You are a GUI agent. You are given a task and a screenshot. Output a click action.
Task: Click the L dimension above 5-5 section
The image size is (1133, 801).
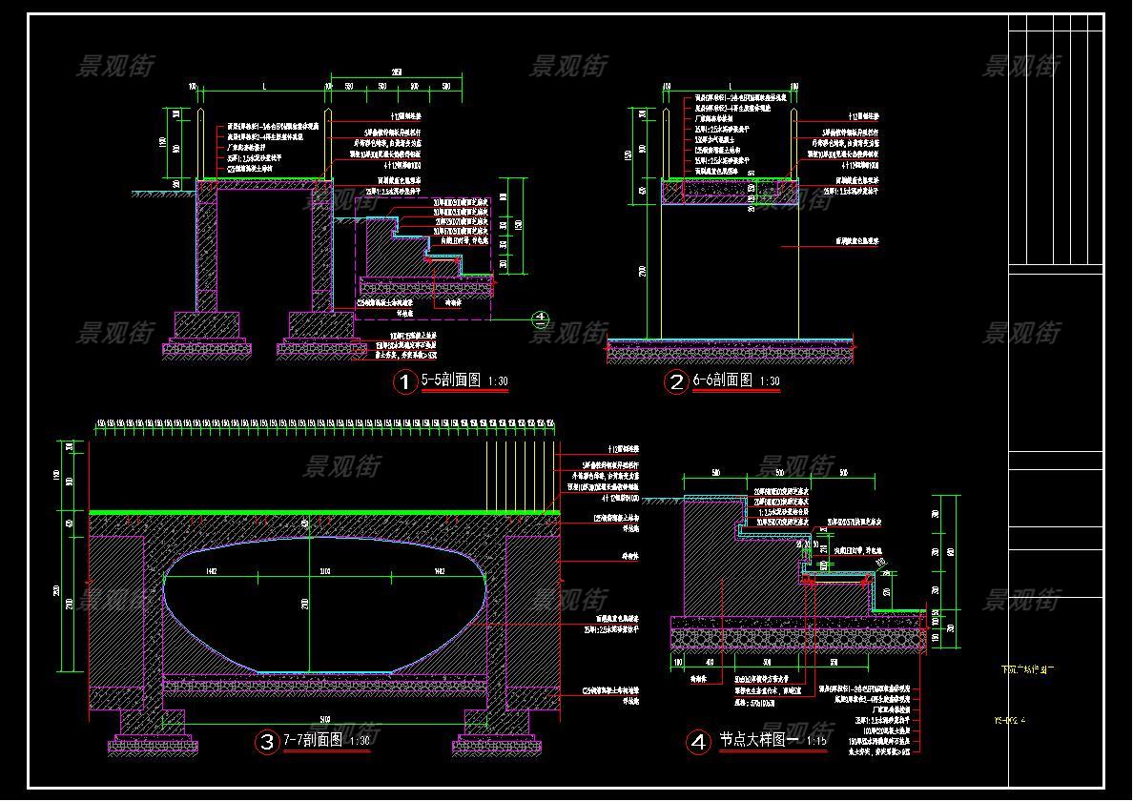(x=262, y=87)
